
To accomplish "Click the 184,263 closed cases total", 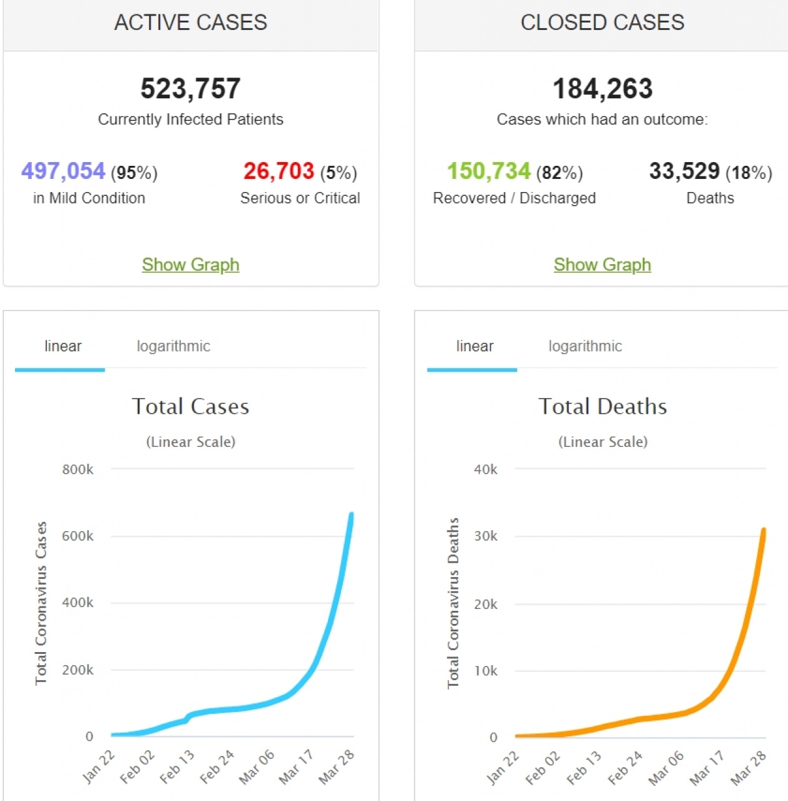I will [602, 89].
